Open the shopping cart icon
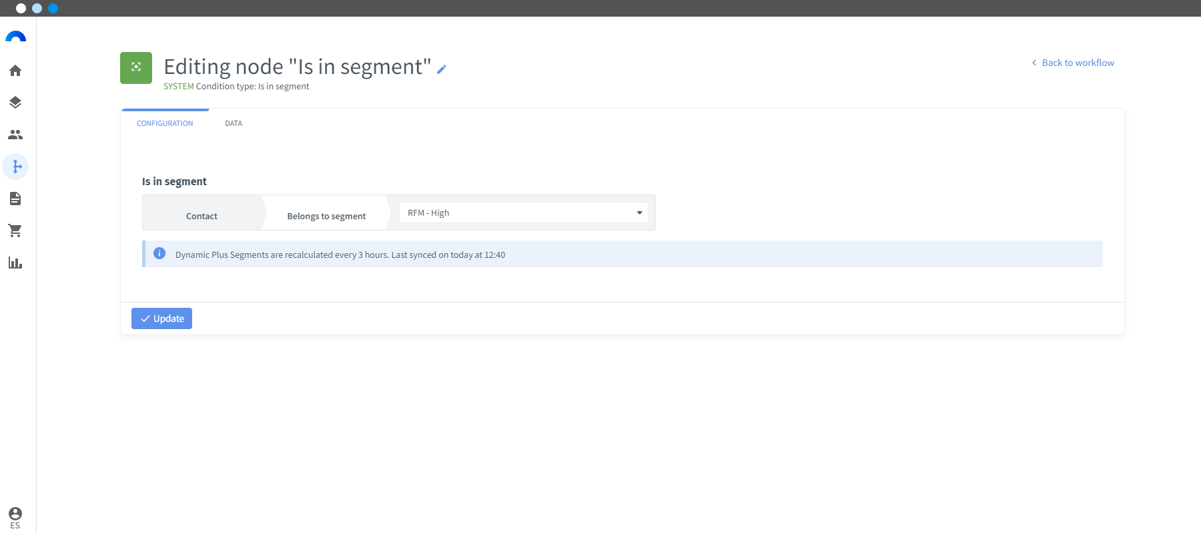 [15, 231]
